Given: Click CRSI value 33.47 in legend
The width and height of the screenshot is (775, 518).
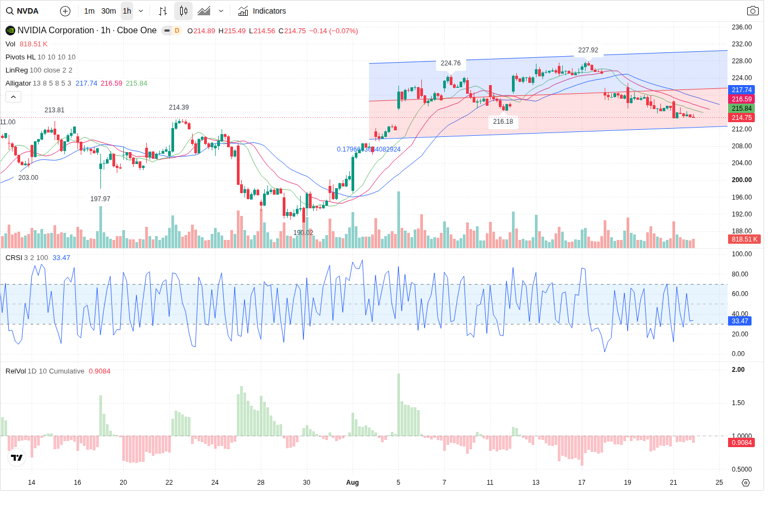Looking at the screenshot, I should 61,258.
